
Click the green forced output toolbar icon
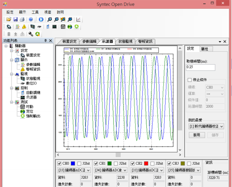76,27
